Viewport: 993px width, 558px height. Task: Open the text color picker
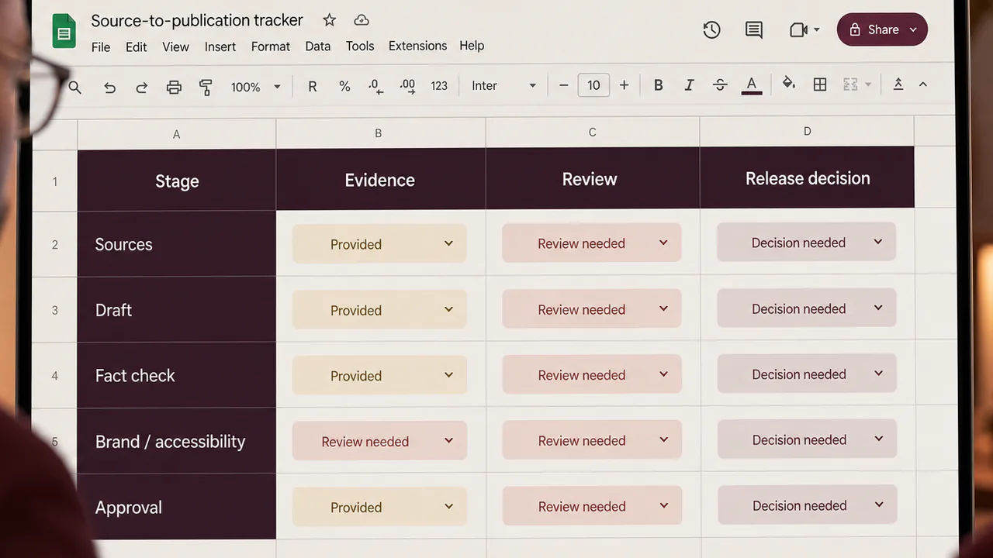[751, 85]
